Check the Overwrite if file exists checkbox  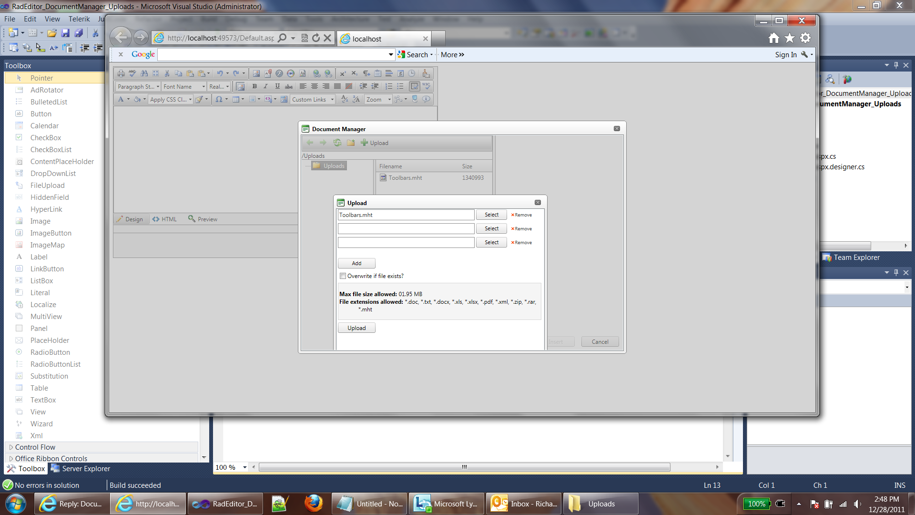343,276
